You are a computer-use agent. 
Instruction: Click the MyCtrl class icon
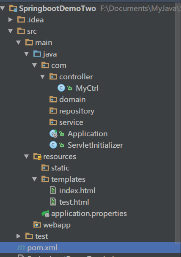click(61, 88)
